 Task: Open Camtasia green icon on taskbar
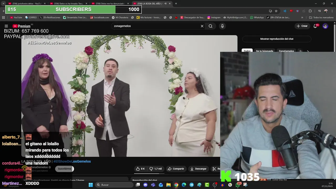[x=207, y=185]
